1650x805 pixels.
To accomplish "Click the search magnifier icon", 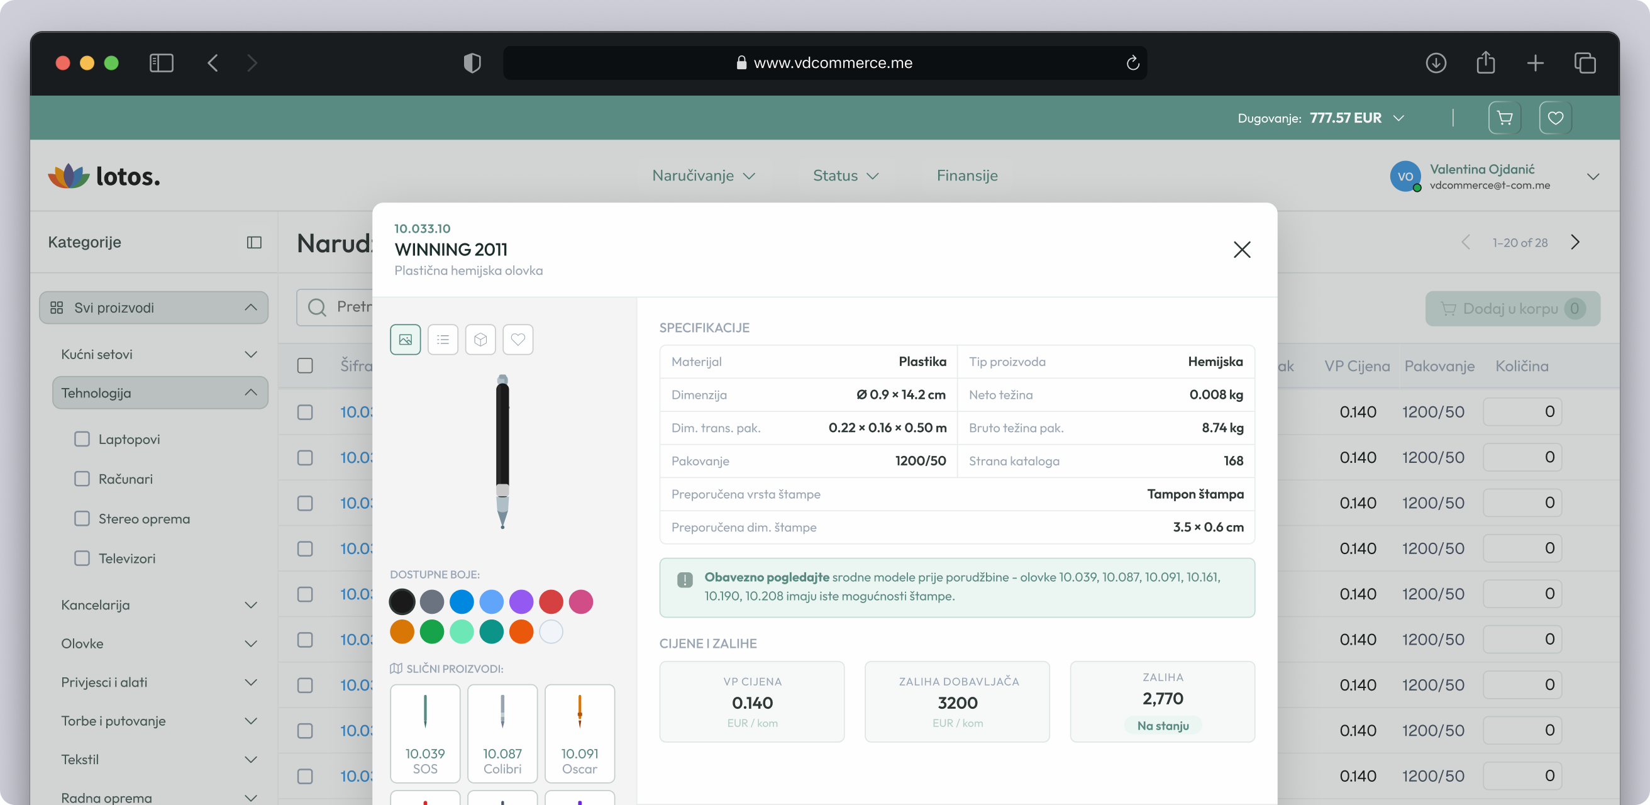I will pos(317,308).
